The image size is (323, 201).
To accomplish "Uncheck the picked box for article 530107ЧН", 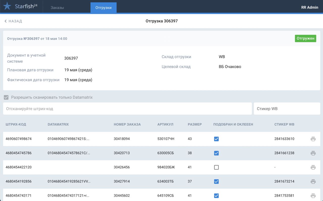I will [x=216, y=139].
